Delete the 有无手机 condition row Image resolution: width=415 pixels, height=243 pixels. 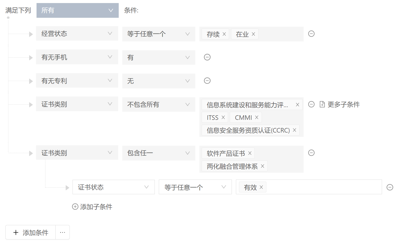tap(207, 57)
